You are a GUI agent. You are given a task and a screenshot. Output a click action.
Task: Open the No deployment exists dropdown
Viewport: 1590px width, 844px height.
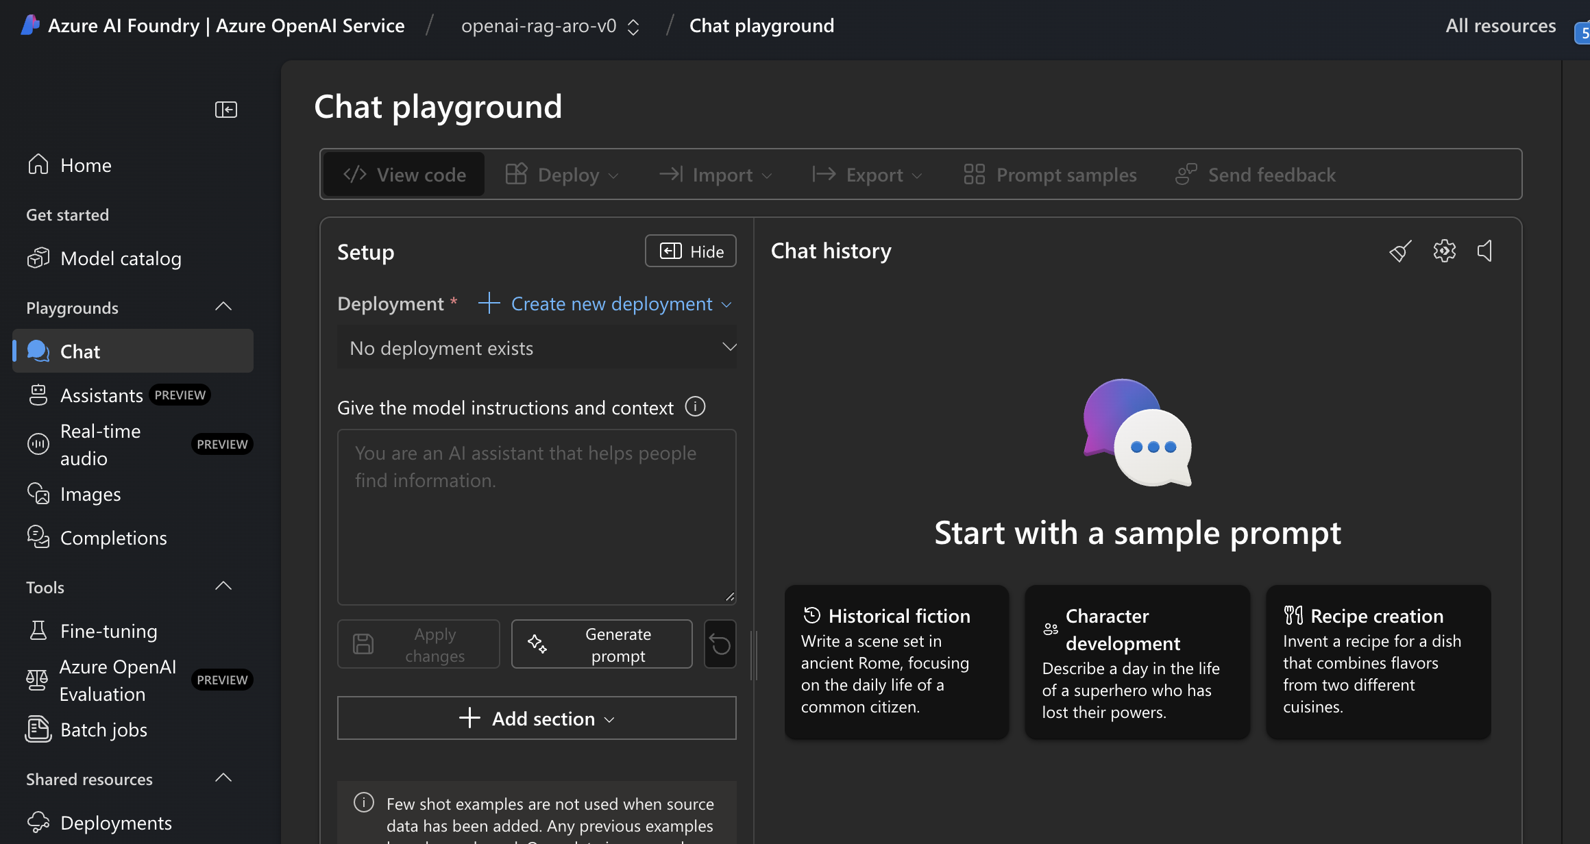[x=537, y=348]
